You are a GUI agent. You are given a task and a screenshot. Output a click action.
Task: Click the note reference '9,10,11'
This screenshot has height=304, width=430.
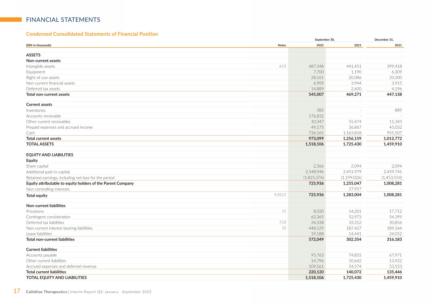280,195
